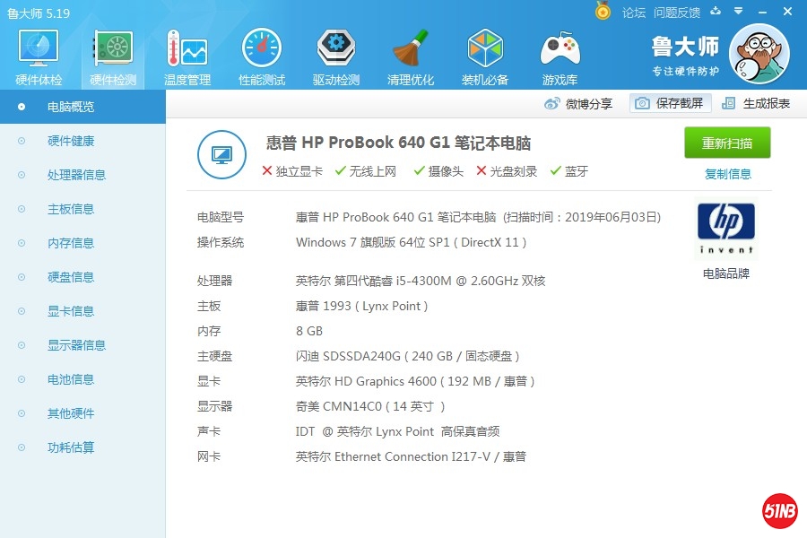807x538 pixels.
Task: Open 硬盘信息 in the sidebar
Action: tap(71, 277)
